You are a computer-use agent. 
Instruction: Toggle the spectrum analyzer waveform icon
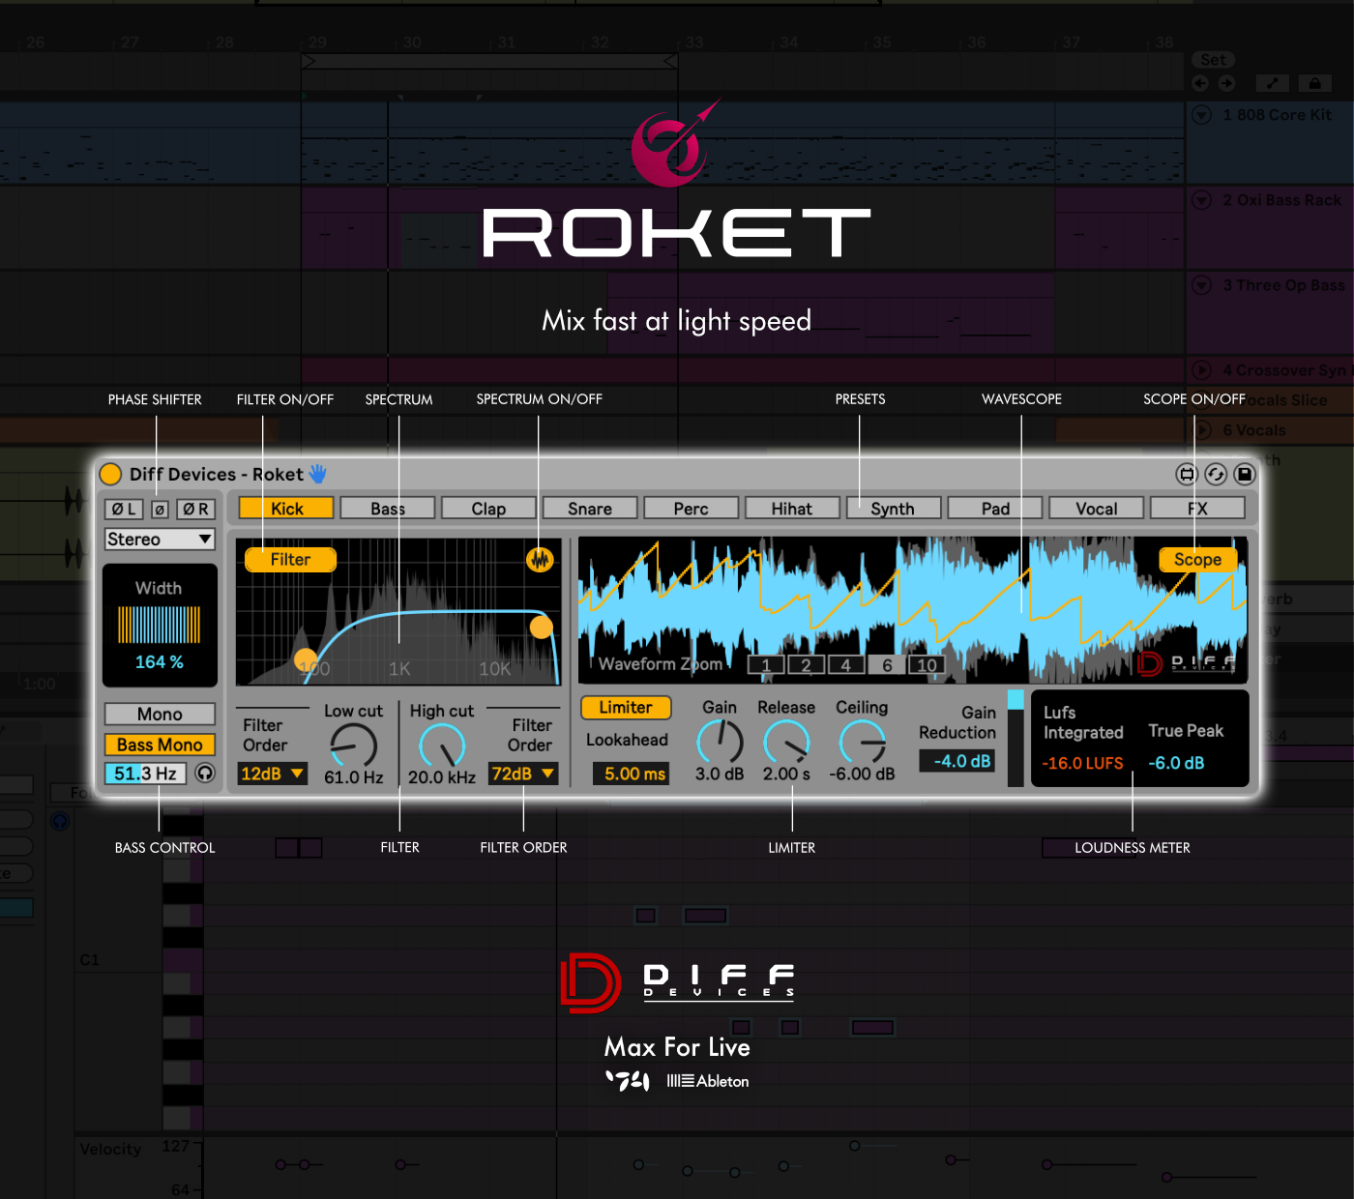pos(540,559)
